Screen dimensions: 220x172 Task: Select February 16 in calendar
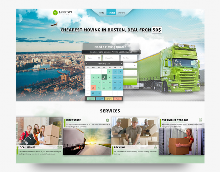pos(109,82)
